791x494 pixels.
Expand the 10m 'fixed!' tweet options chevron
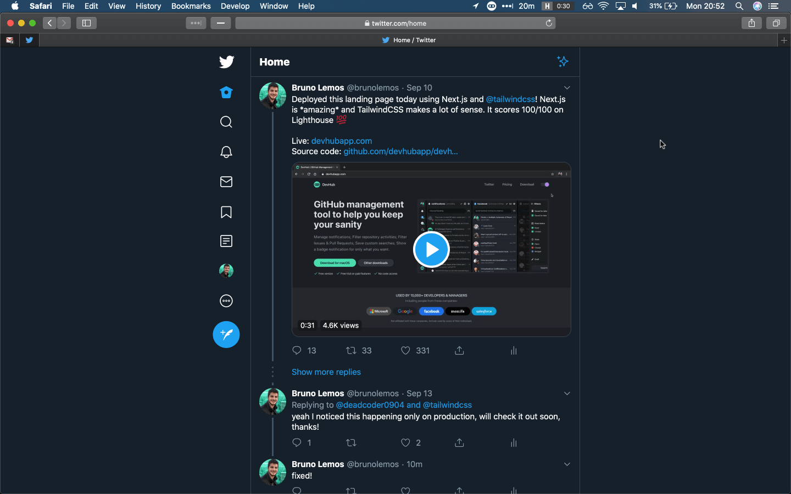click(x=567, y=464)
